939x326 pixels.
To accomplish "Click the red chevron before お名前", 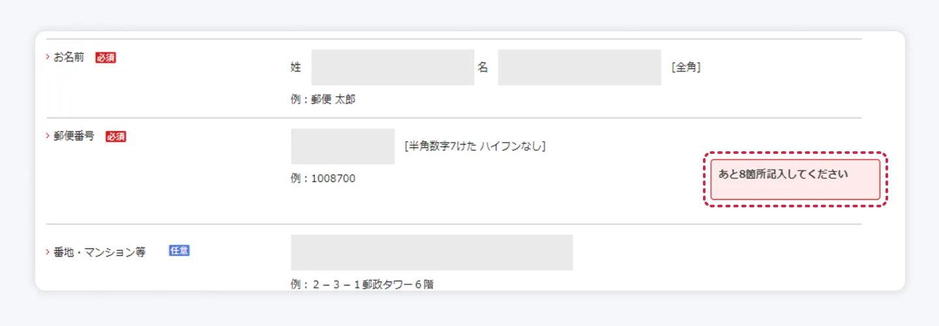I will pos(48,57).
